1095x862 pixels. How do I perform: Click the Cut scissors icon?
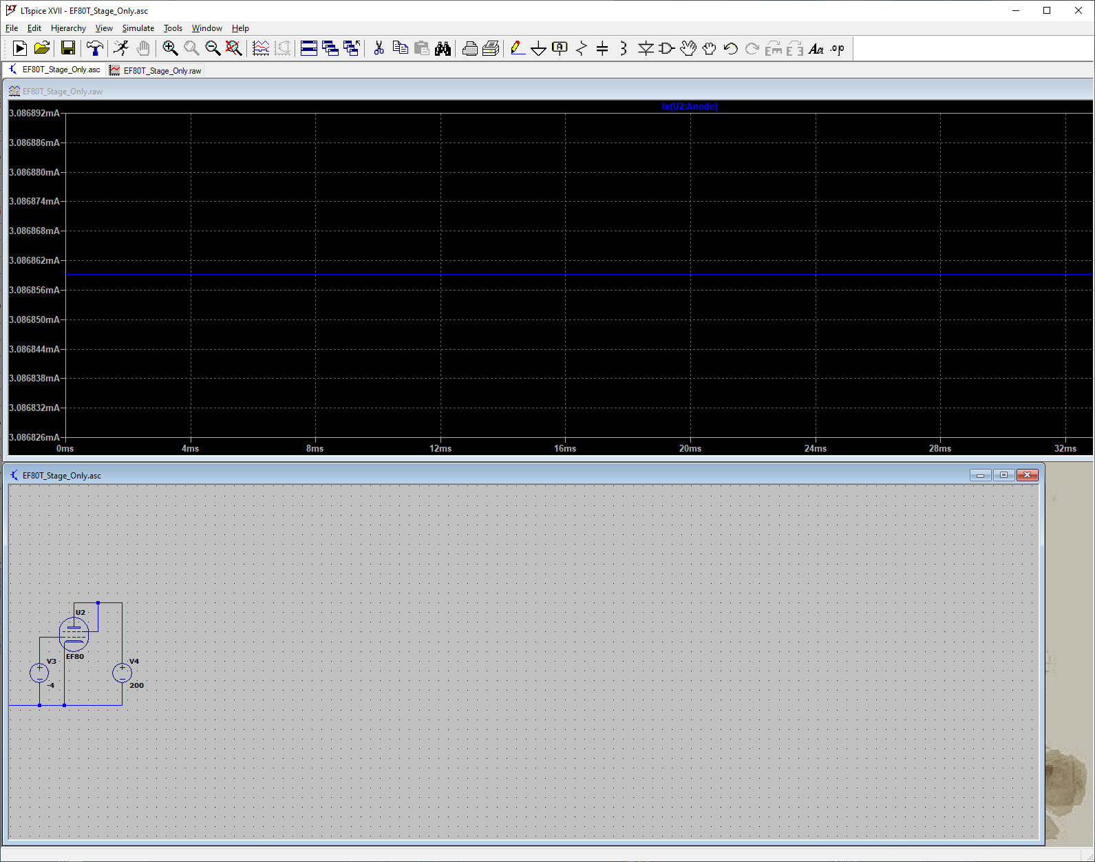tap(379, 48)
